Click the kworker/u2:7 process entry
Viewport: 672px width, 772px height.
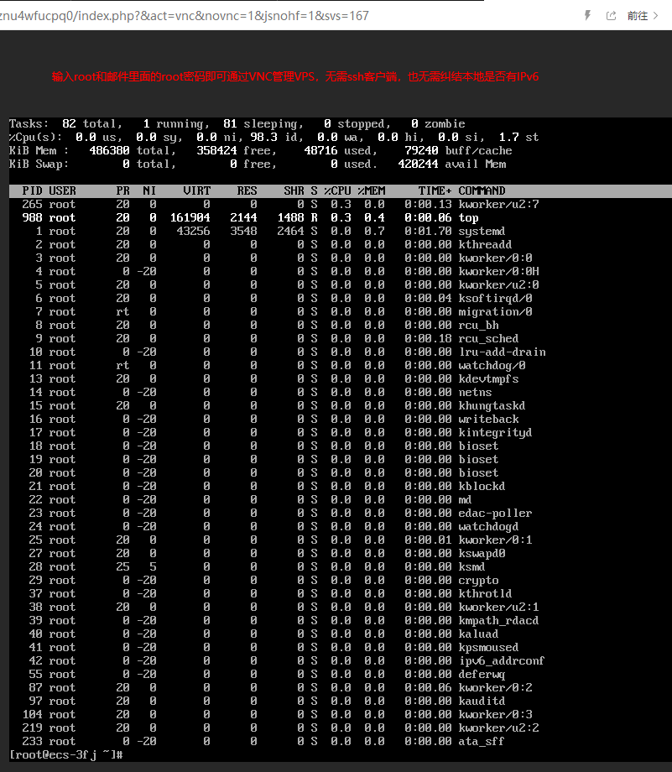pyautogui.click(x=498, y=204)
